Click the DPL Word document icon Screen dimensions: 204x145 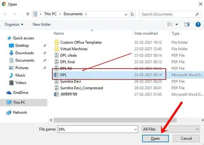pos(56,75)
